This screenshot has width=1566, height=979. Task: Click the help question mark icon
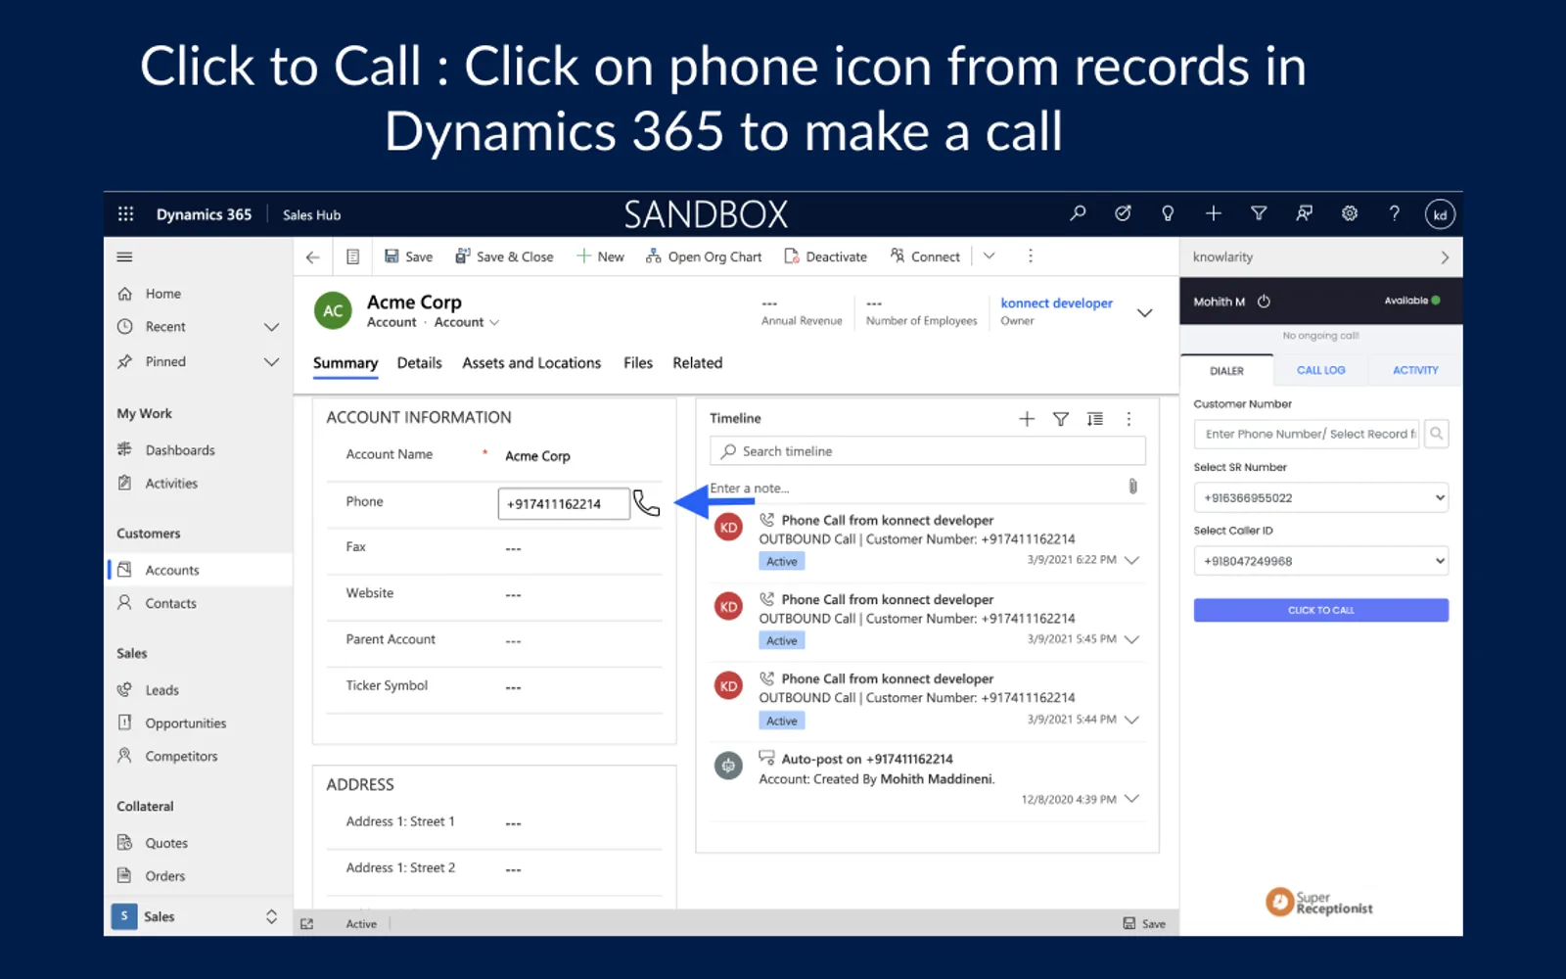(1395, 213)
